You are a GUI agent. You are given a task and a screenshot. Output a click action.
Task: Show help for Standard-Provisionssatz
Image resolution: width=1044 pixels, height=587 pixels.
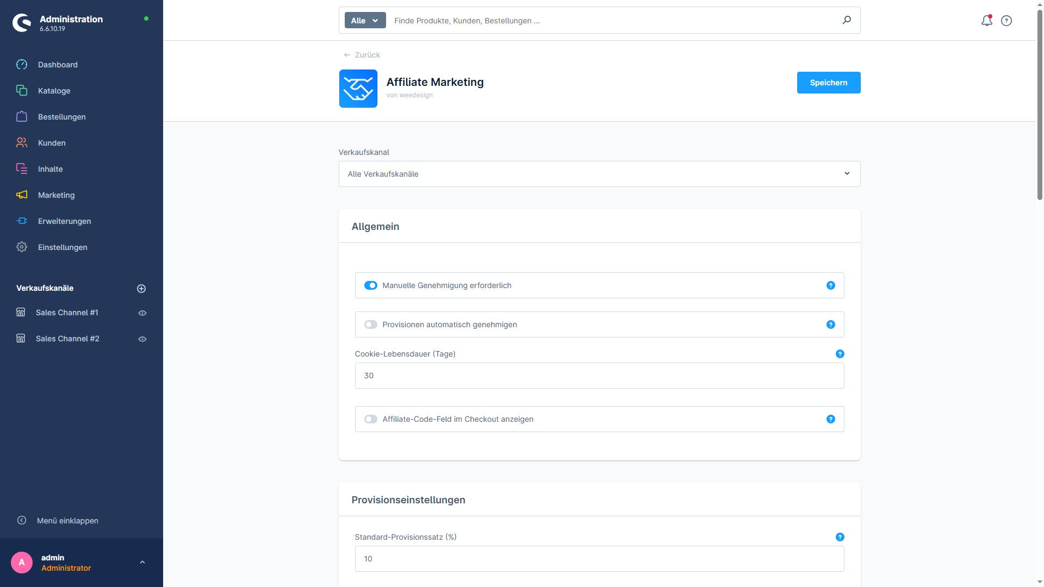pos(840,537)
